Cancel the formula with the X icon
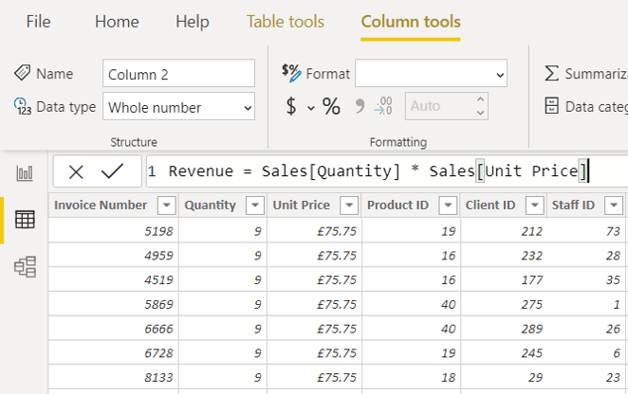Viewport: 628px width, 394px height. (x=77, y=171)
